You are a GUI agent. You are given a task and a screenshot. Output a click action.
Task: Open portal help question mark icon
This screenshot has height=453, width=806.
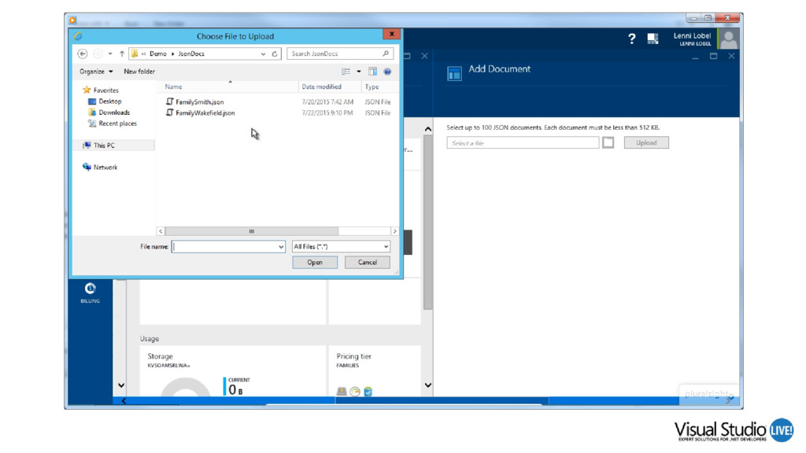(632, 39)
